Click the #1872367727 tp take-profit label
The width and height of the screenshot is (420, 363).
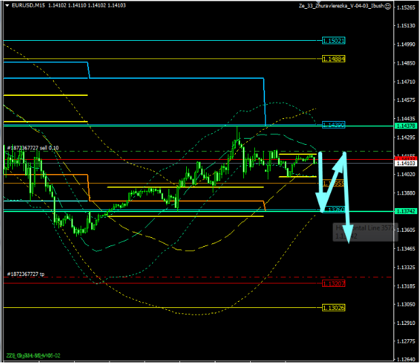coord(27,274)
